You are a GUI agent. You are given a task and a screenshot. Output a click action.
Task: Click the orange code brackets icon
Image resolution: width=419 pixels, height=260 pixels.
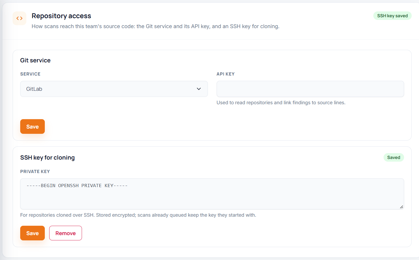[x=19, y=18]
